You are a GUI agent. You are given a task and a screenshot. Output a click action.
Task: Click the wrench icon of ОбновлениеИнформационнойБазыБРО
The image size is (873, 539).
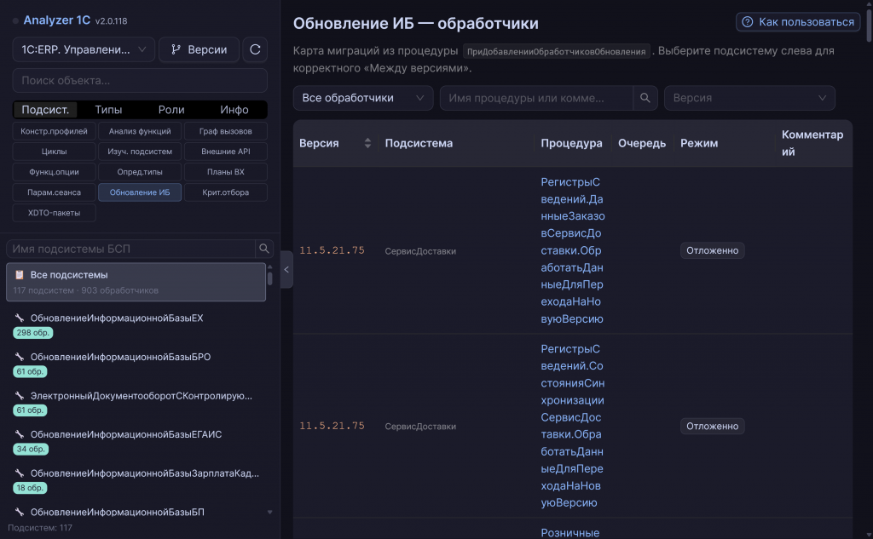coord(20,357)
